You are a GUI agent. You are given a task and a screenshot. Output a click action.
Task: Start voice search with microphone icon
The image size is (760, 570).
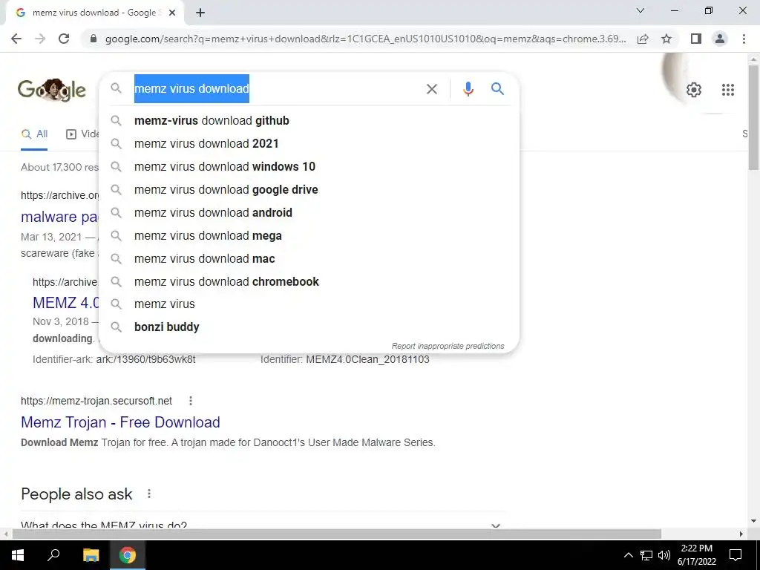(468, 89)
